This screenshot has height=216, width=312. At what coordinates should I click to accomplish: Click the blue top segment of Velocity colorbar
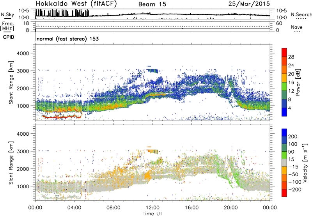[x=284, y=133]
